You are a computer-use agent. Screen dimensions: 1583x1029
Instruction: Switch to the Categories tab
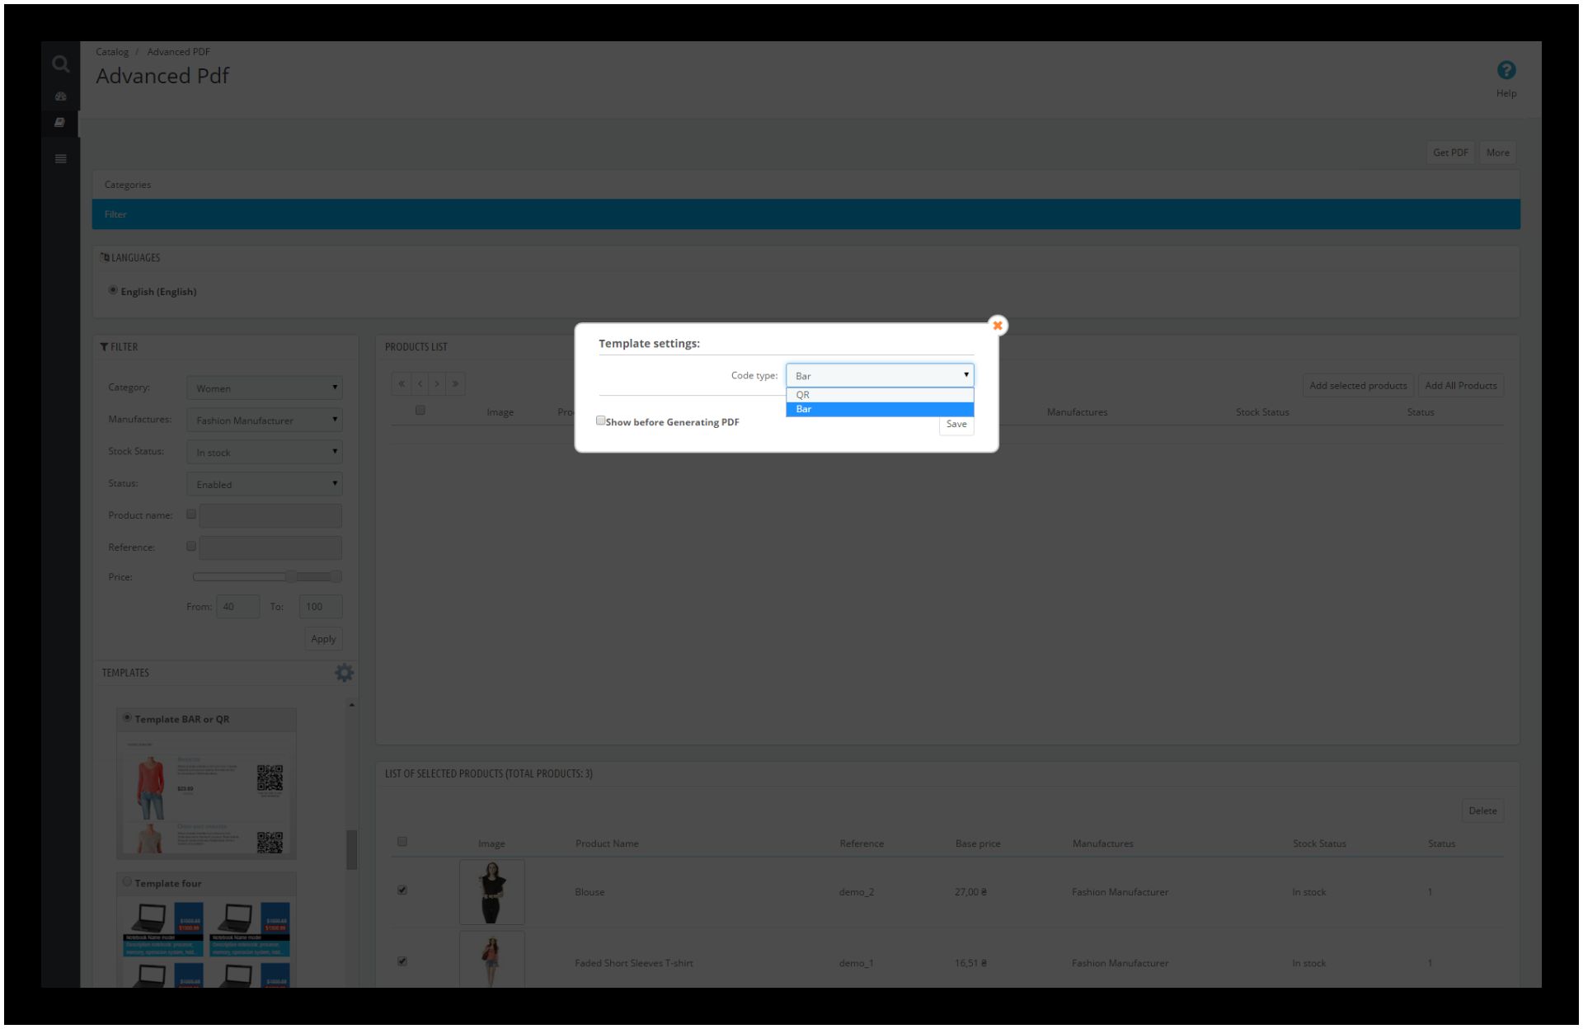point(128,185)
